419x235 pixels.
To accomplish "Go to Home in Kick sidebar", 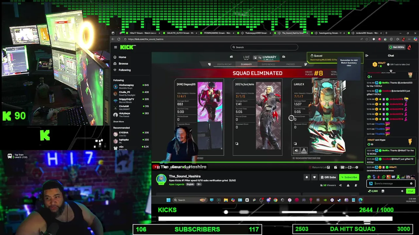I will [122, 57].
